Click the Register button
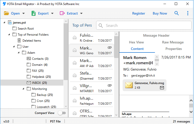 [138, 13]
